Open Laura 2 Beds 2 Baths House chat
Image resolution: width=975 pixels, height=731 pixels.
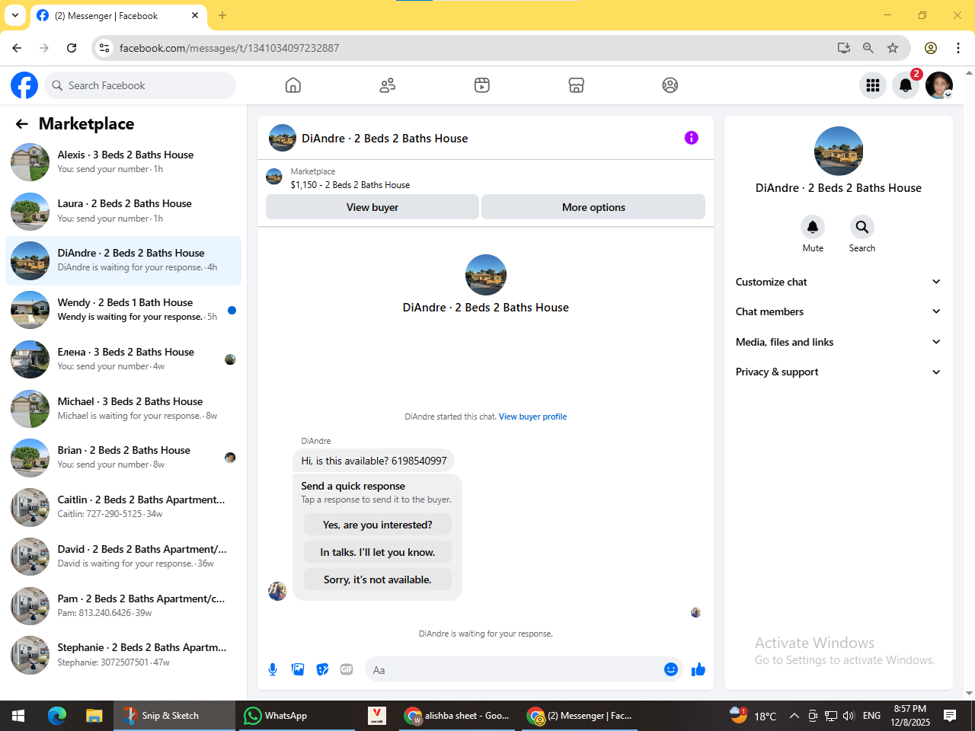123,211
